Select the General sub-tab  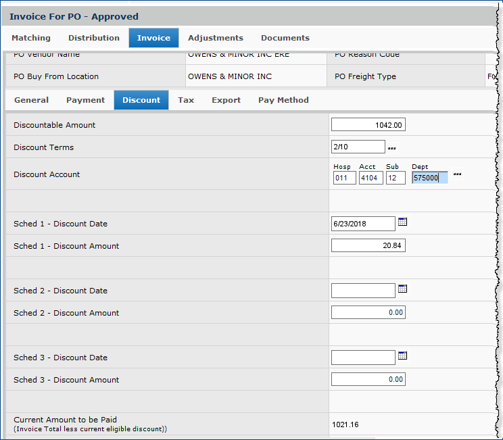coord(32,100)
